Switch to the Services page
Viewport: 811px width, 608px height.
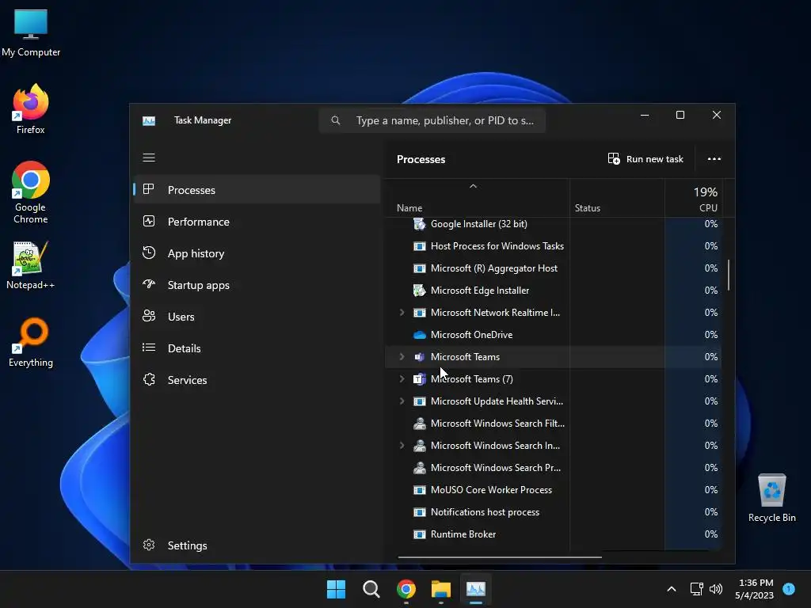[257, 379]
